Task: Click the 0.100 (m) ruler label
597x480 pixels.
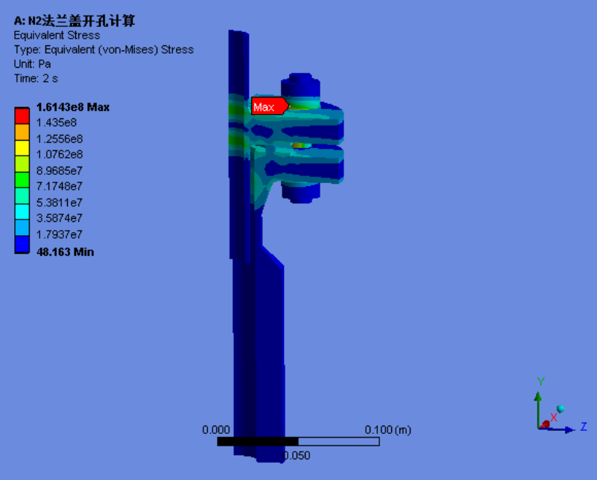Action: (x=388, y=430)
